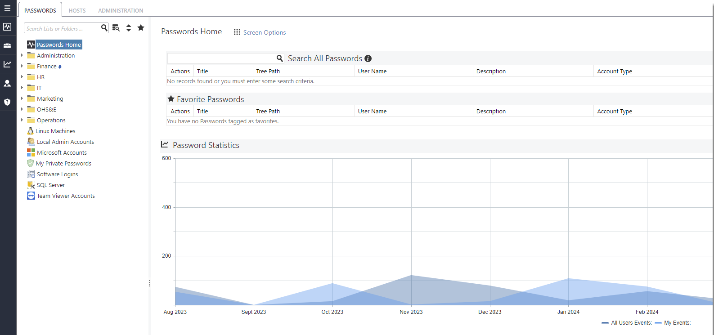Expand the Finance folder arrow

point(22,66)
